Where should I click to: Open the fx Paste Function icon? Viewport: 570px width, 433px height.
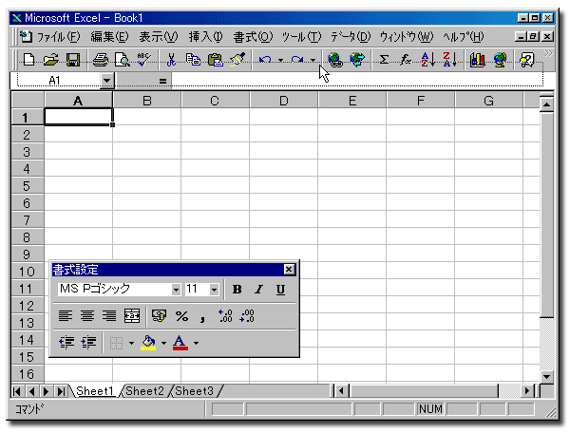click(406, 59)
